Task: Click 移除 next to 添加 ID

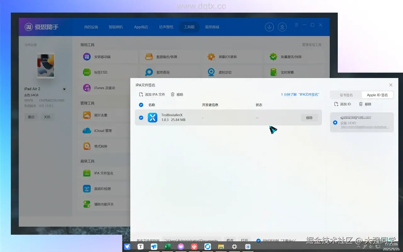Action: (x=365, y=104)
